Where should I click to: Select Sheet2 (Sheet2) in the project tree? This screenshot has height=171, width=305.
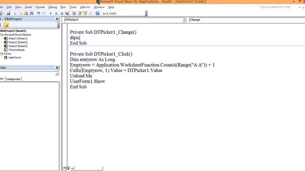pyautogui.click(x=18, y=42)
